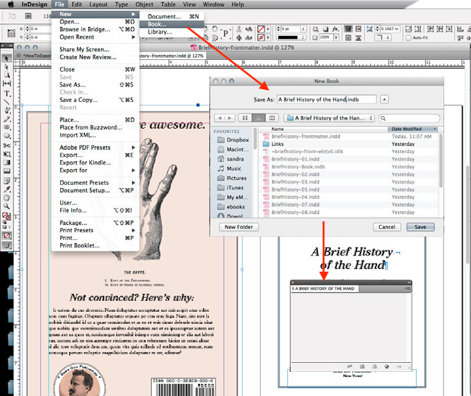Viewport: 471px width, 396px height.
Task: Pick the Scissors tool
Action: click(7, 145)
